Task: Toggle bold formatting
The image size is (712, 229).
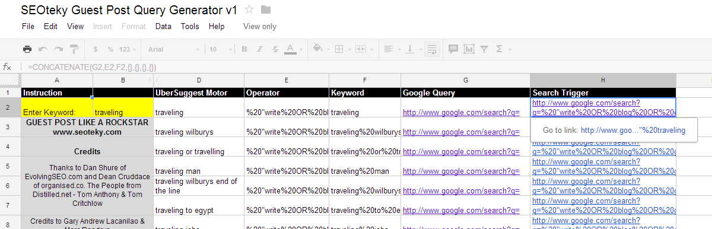Action: [244, 49]
